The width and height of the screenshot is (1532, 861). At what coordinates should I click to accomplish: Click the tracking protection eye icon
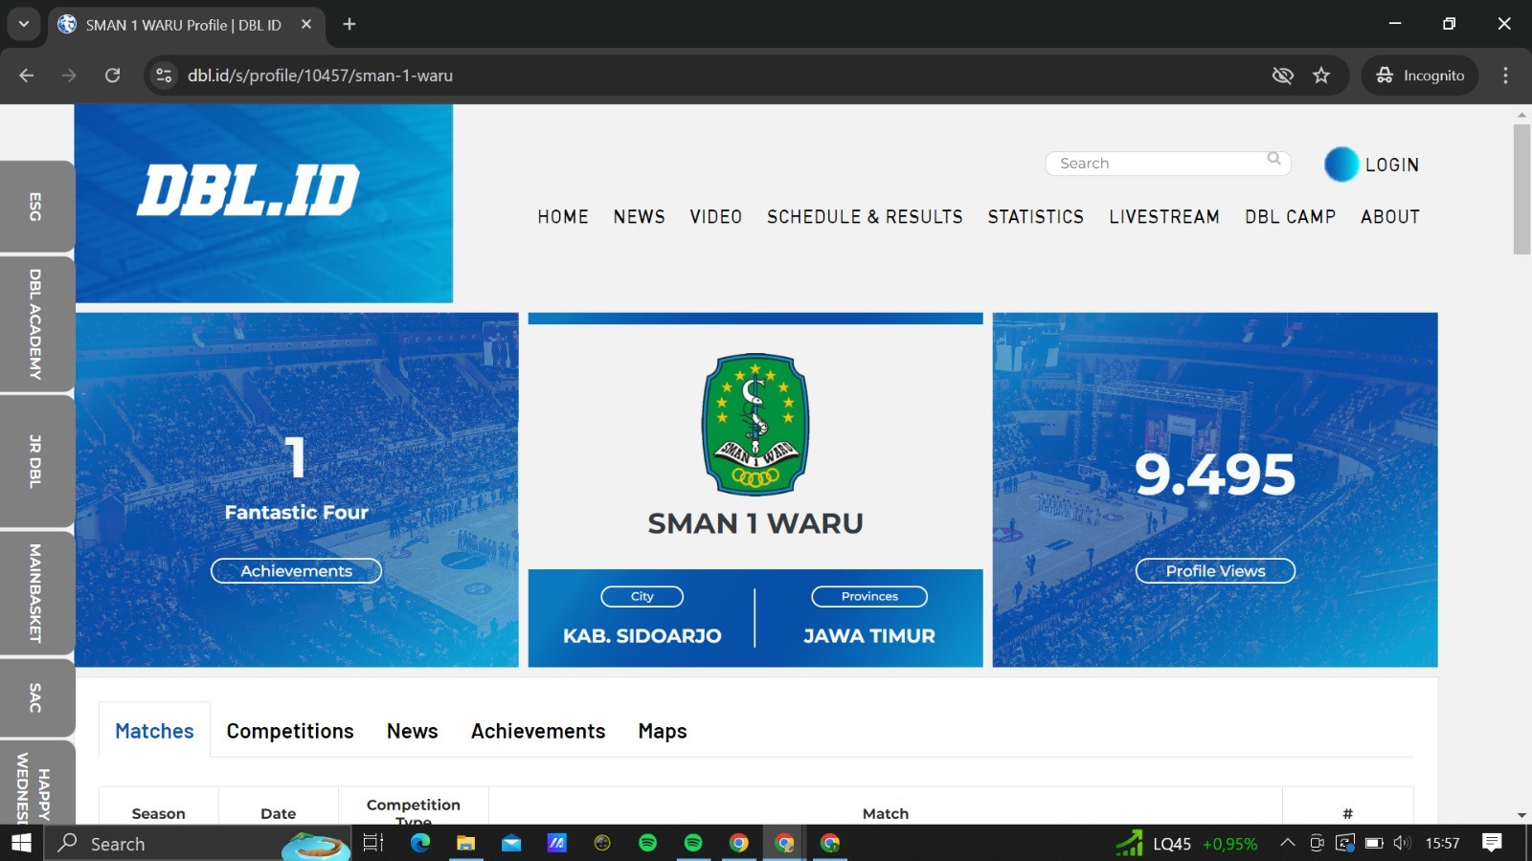[1282, 76]
